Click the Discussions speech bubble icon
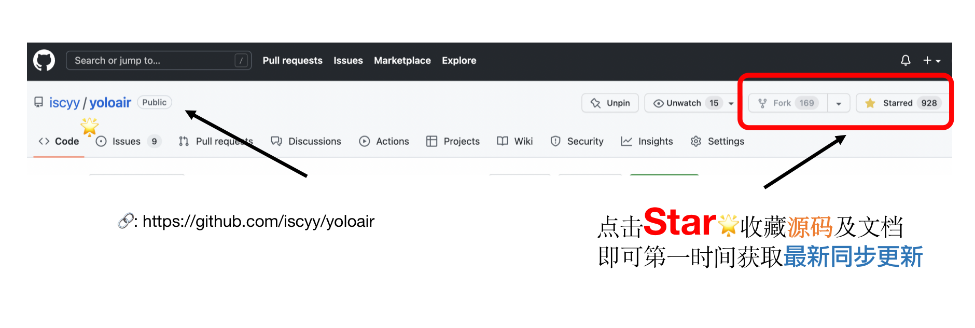 pyautogui.click(x=276, y=141)
